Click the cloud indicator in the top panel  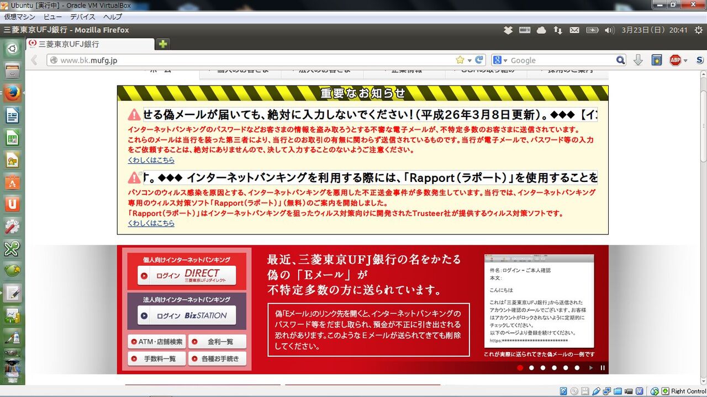click(x=541, y=30)
